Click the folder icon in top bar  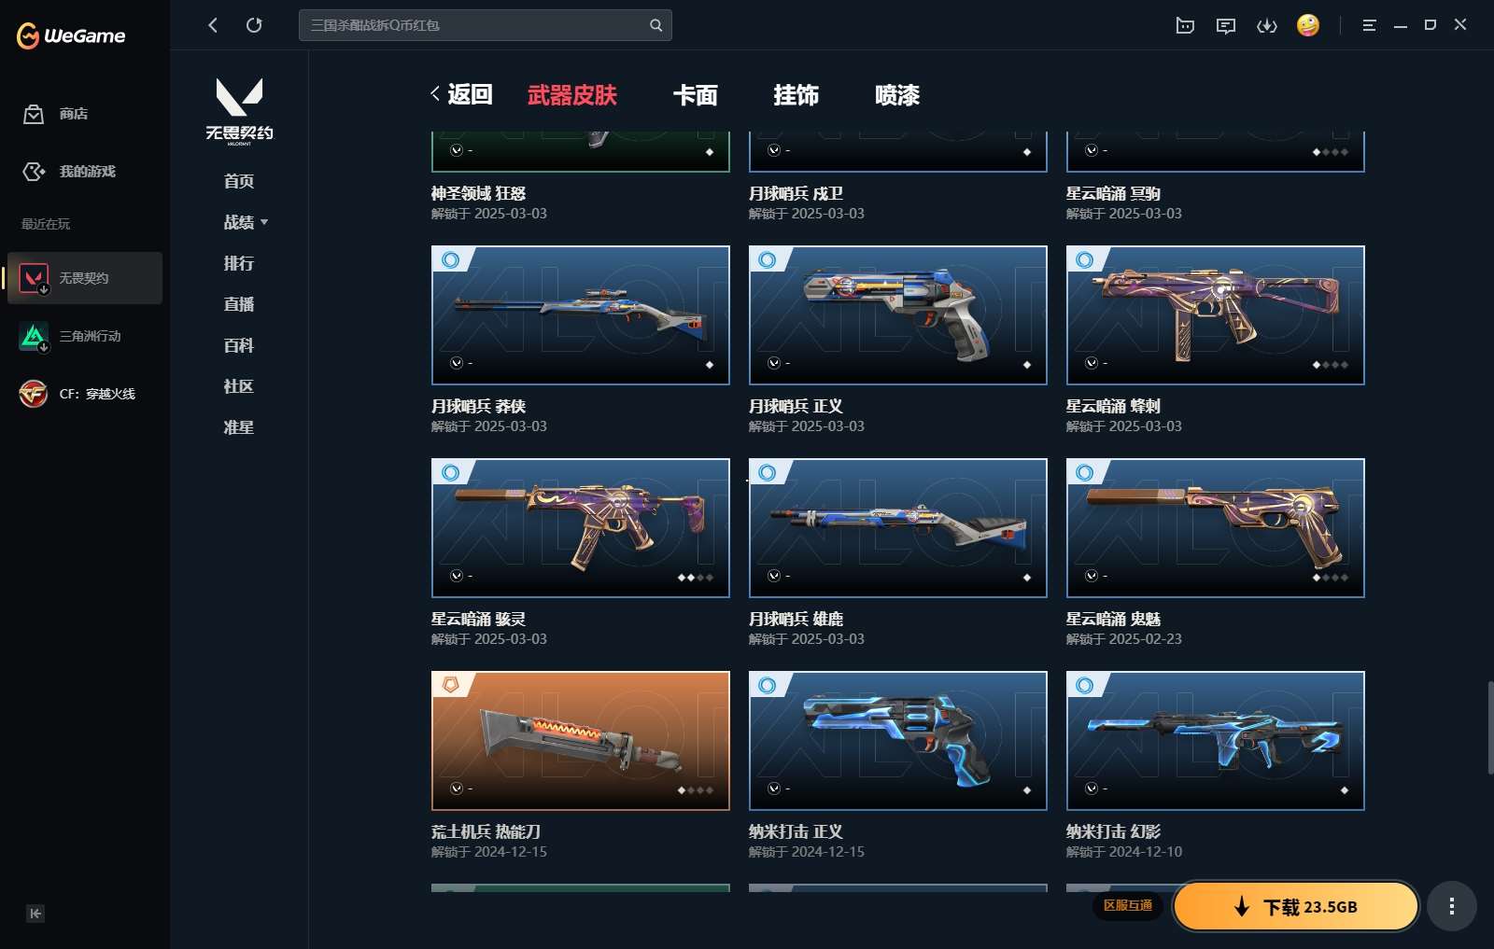1185,25
